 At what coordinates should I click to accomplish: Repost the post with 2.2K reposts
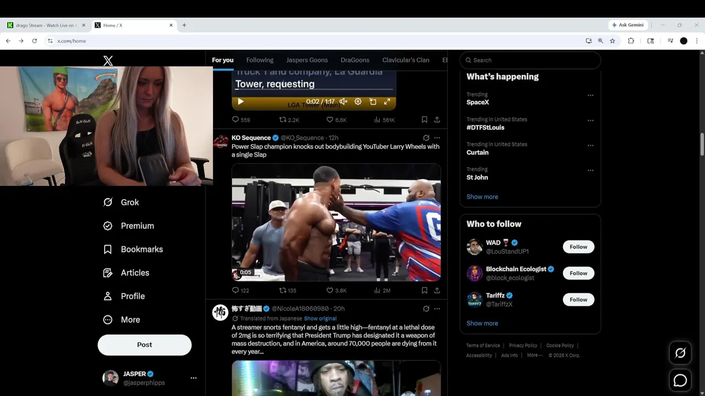click(289, 119)
